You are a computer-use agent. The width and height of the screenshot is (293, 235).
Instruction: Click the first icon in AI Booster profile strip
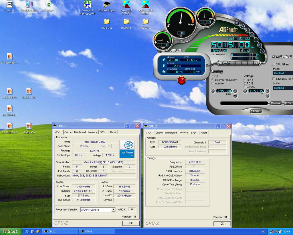coord(222,63)
